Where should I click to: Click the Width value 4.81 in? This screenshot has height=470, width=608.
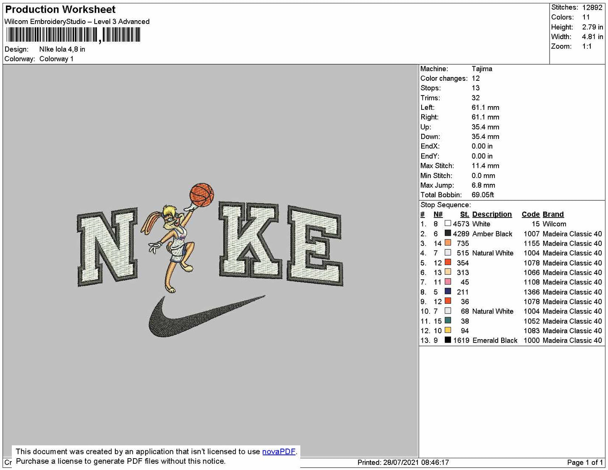(592, 37)
